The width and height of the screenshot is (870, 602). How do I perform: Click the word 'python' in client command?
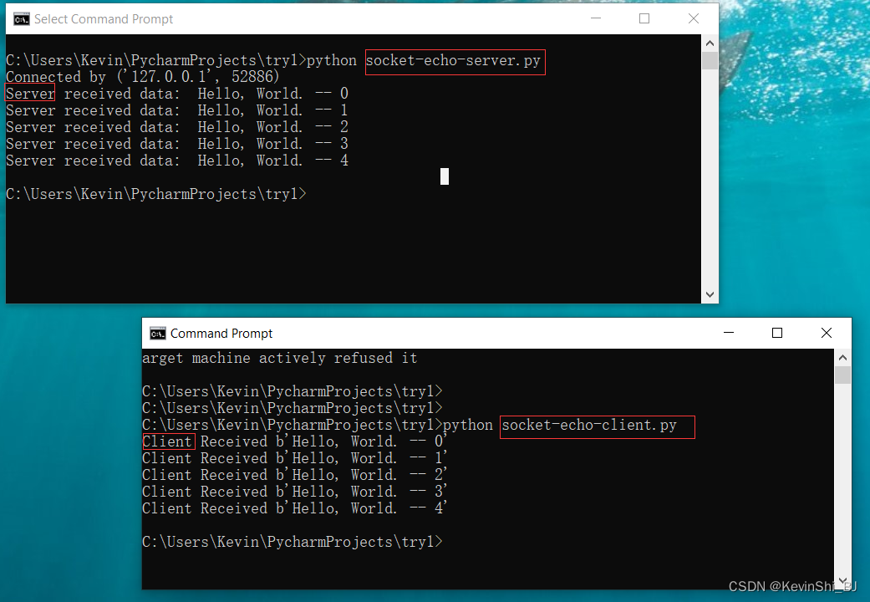(x=468, y=425)
